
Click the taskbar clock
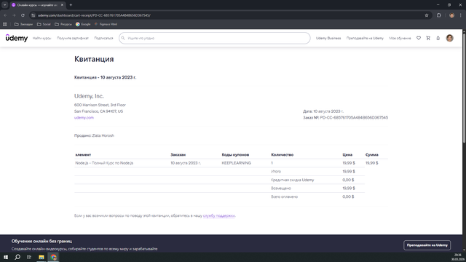pos(458,257)
